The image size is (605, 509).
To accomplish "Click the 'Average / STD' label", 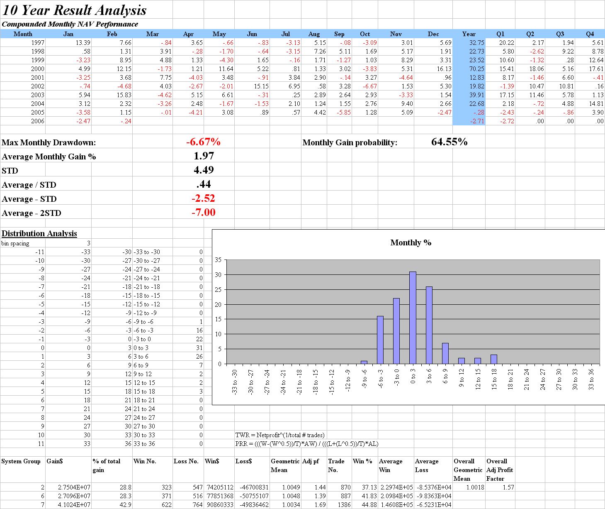I will (x=29, y=185).
